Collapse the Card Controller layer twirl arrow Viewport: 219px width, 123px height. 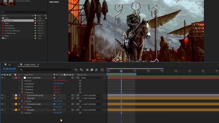13,78
